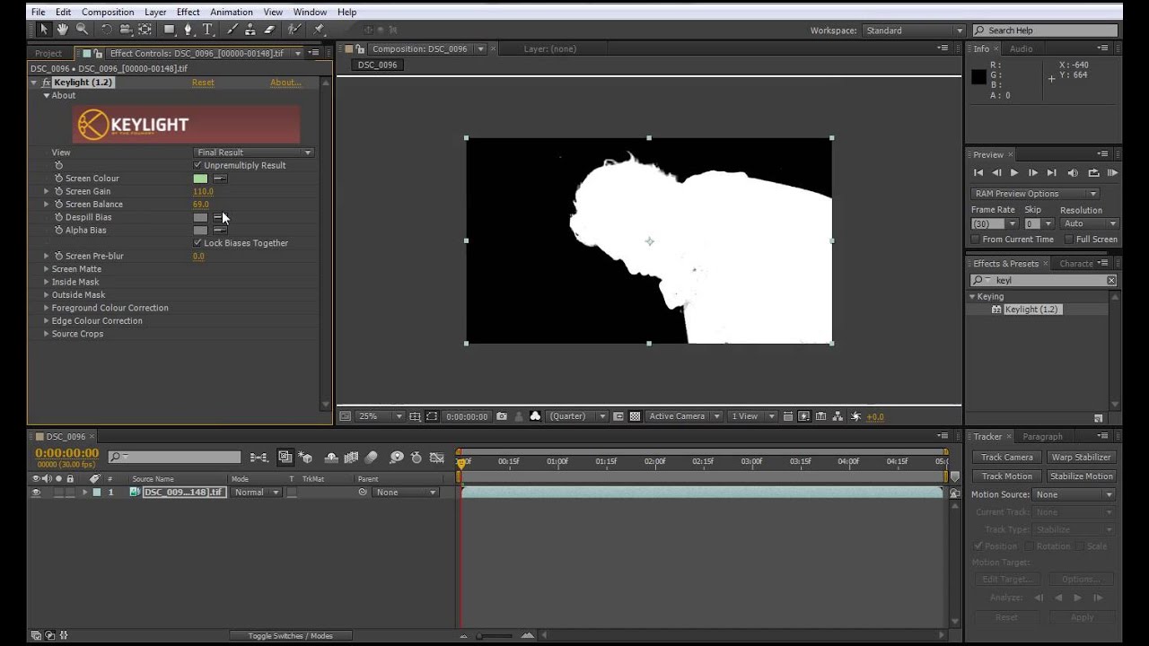
Task: Open the Effect menu
Action: coord(189,13)
